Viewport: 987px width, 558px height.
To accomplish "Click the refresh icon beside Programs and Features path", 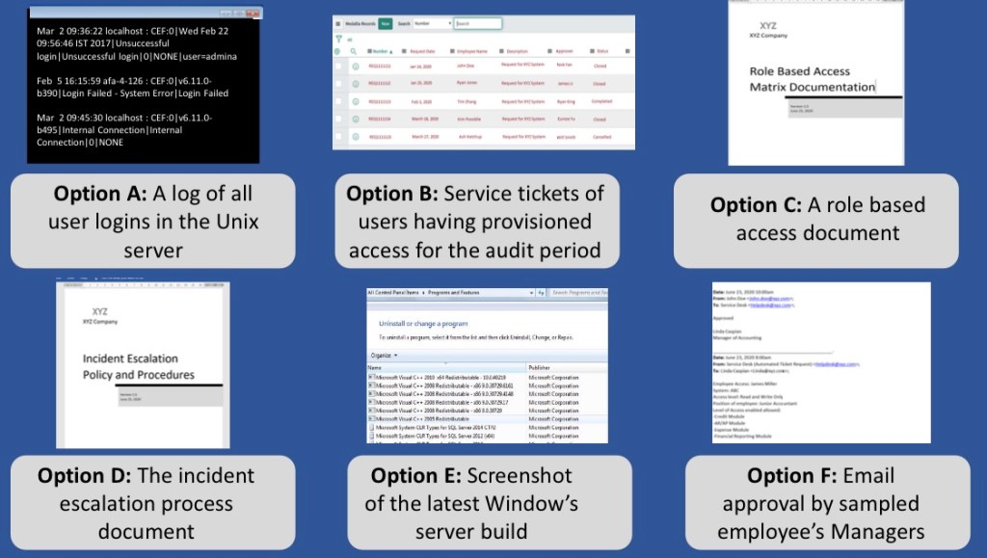I will tap(540, 291).
